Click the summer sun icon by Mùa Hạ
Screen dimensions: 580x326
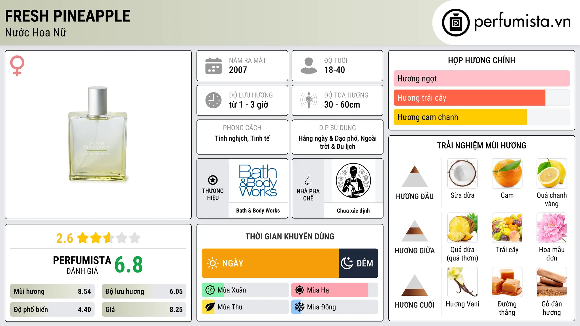click(x=300, y=290)
